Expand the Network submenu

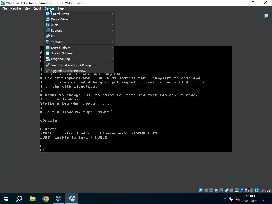79,30
